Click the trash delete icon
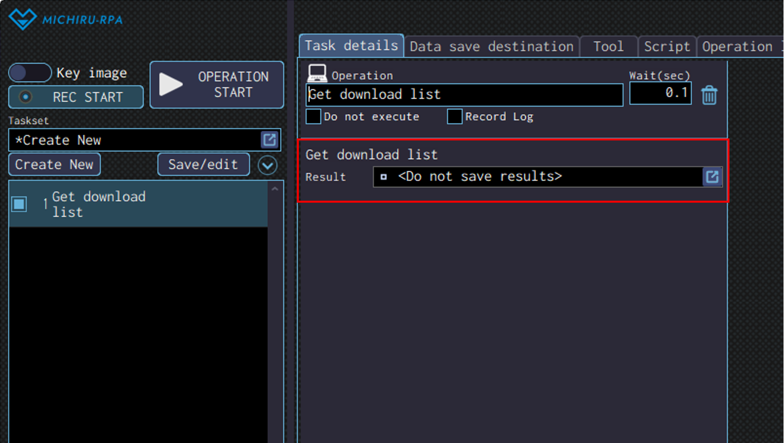This screenshot has width=784, height=443. point(709,95)
